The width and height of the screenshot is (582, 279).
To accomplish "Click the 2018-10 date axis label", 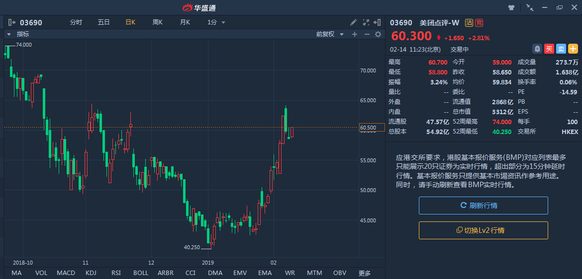I will [x=23, y=262].
